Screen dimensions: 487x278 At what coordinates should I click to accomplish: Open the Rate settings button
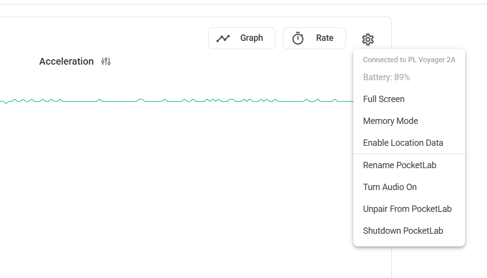click(x=314, y=38)
